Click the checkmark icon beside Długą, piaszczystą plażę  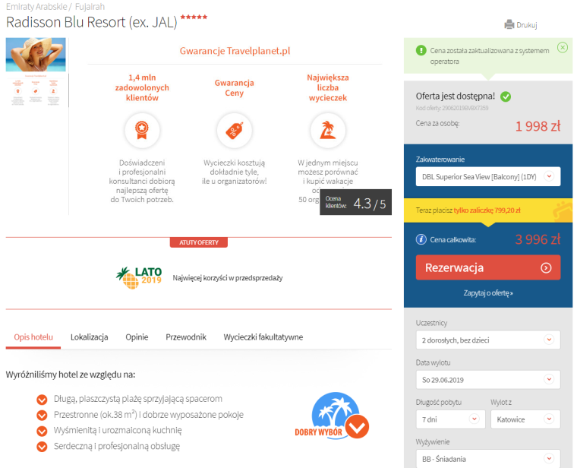42,399
